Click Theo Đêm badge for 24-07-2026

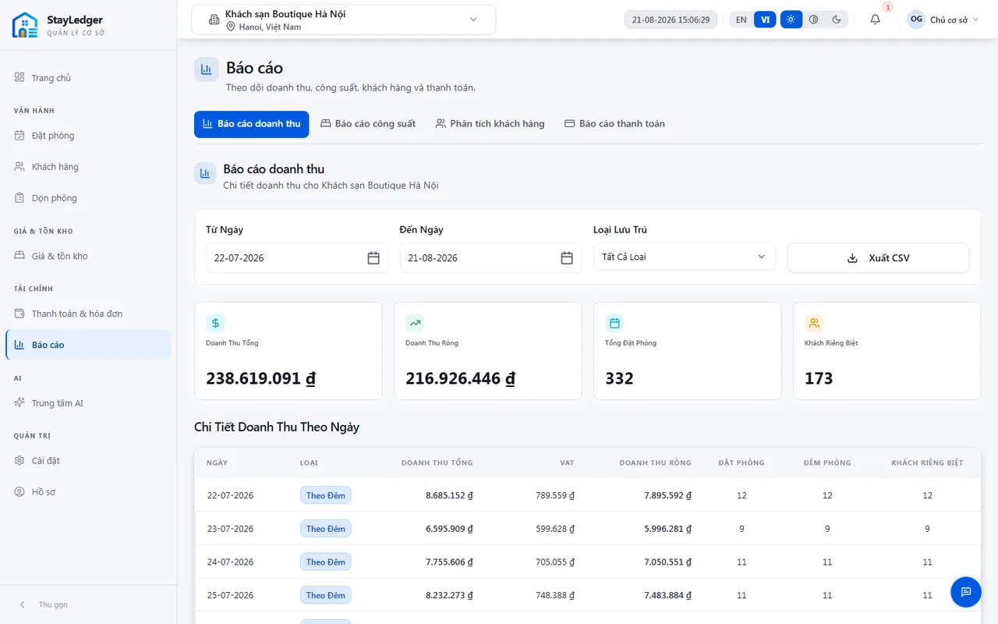326,562
